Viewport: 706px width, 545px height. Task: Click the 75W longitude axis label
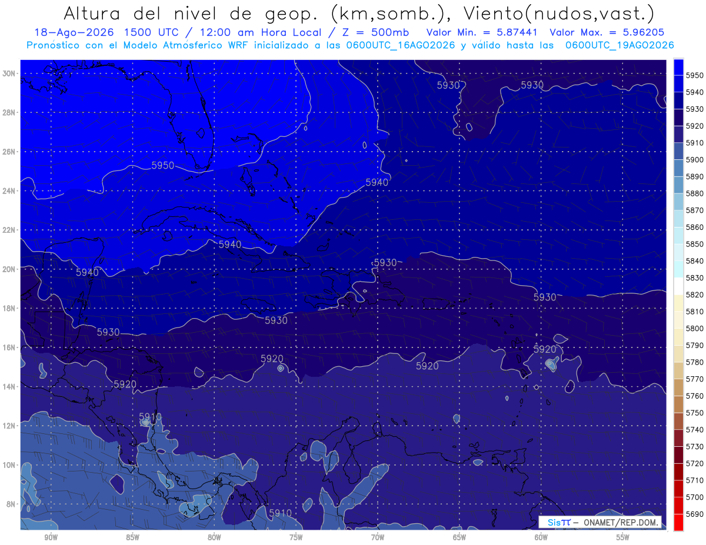click(x=296, y=537)
